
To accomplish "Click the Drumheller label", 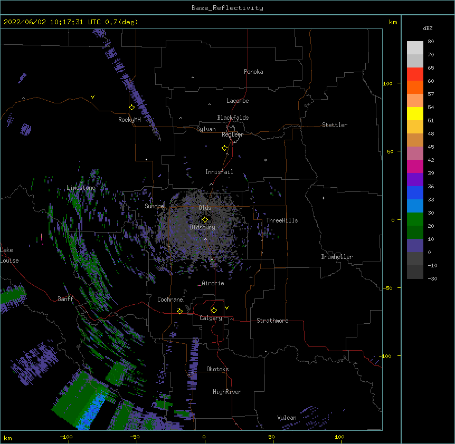I will [337, 257].
